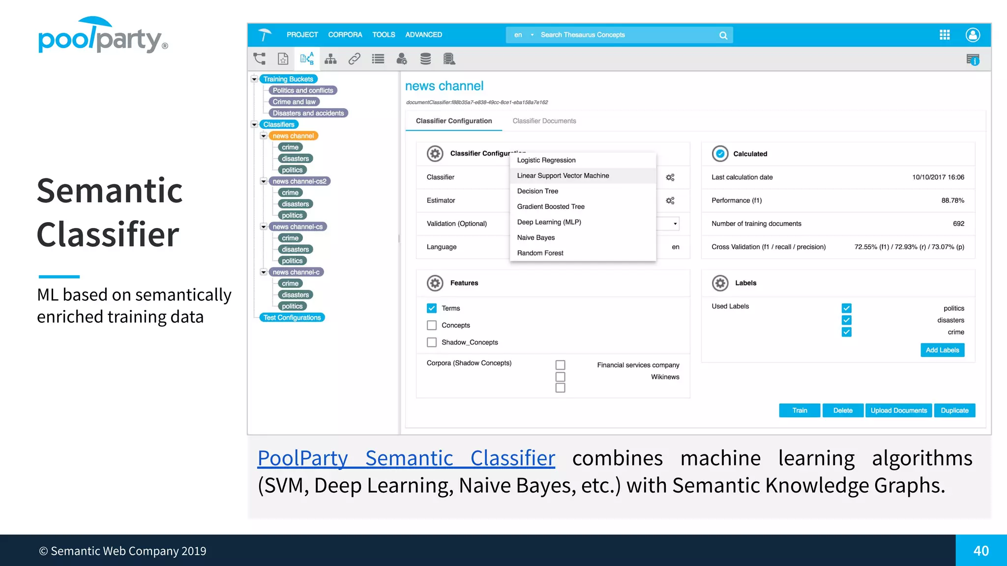Open the apps grid icon
1007x566 pixels.
pos(945,35)
